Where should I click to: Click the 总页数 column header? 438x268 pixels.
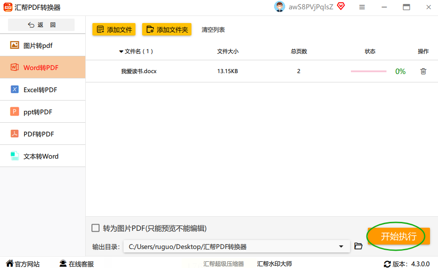click(x=299, y=51)
